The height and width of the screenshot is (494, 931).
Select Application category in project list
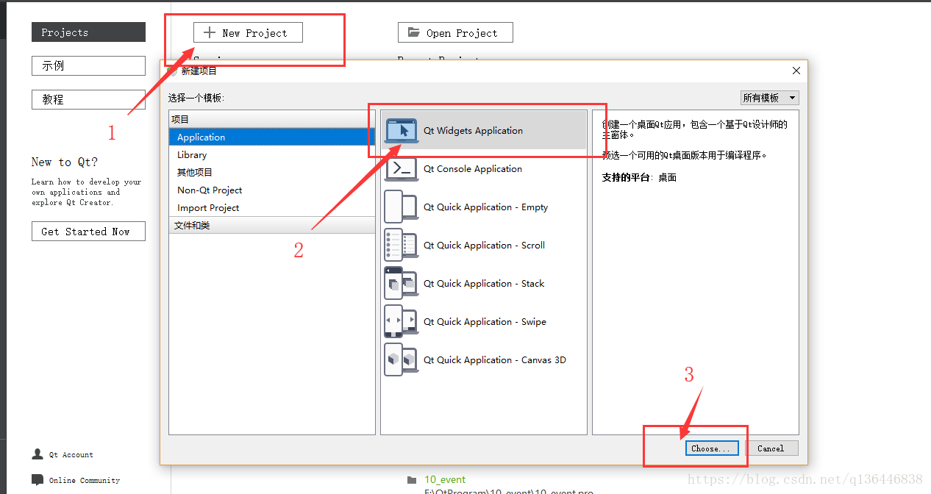tap(272, 137)
